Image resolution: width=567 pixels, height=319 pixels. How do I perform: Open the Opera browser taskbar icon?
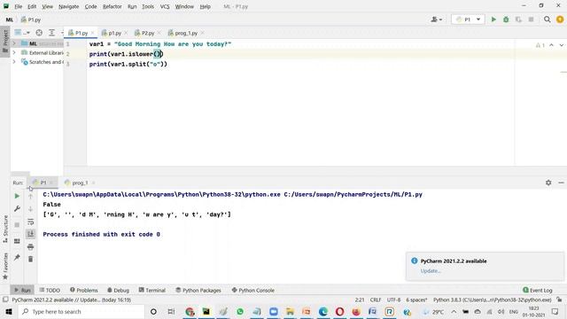click(339, 311)
